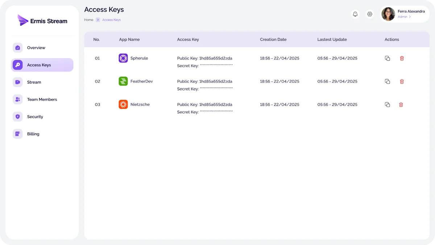
Task: Copy the Spherule access key
Action: point(387,58)
